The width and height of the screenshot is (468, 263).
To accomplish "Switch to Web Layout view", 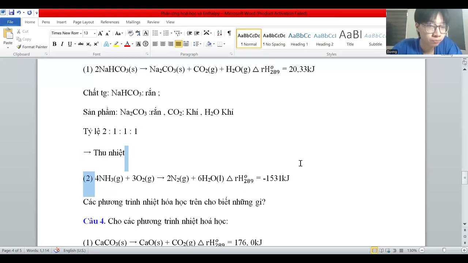I will click(388, 251).
